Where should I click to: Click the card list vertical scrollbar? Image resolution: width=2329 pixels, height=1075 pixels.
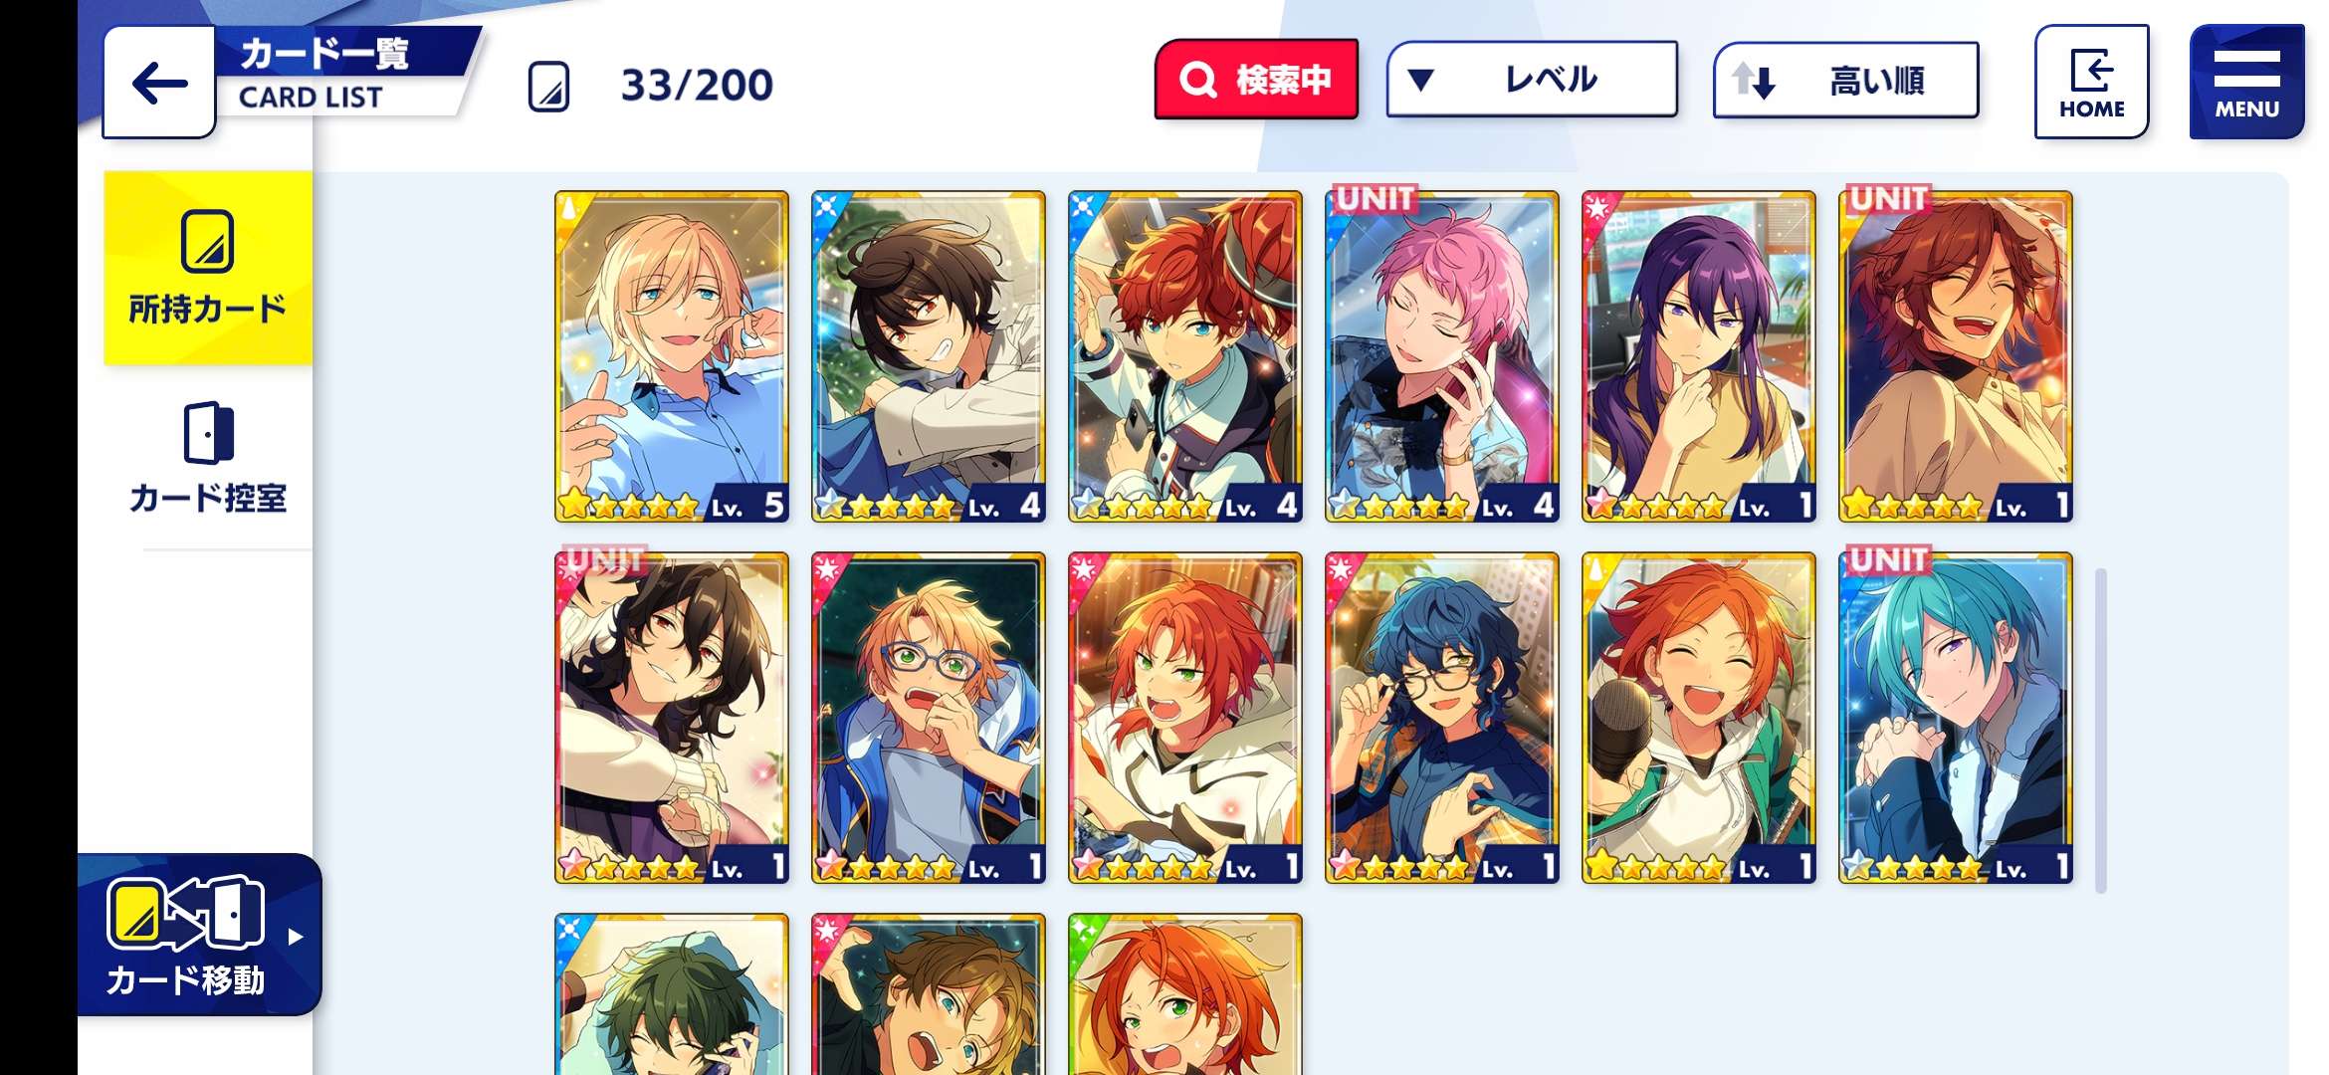point(2101,731)
